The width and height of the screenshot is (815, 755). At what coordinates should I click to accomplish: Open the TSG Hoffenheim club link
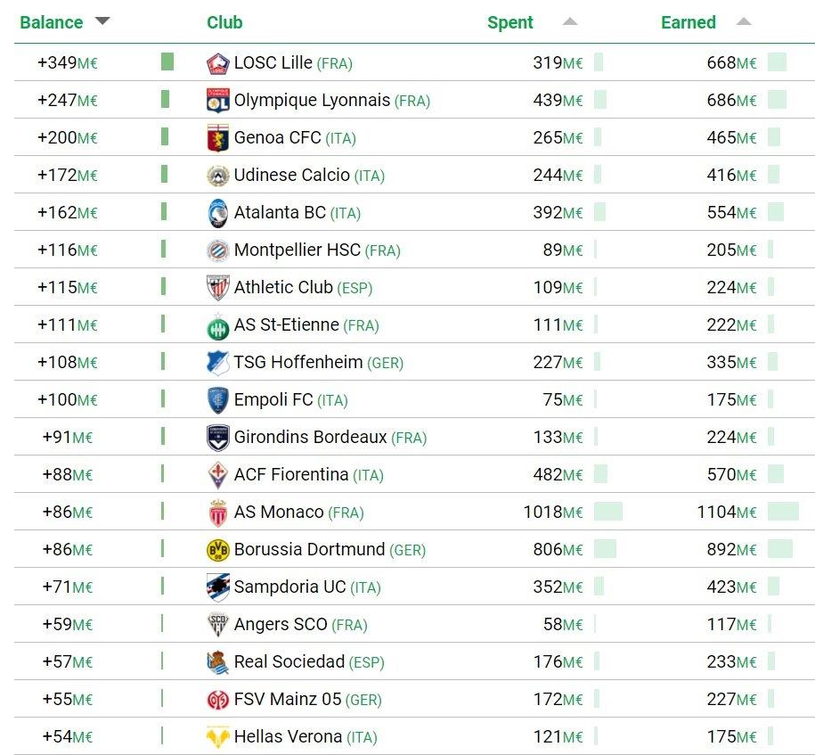point(297,363)
